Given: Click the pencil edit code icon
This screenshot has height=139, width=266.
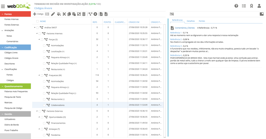Looking at the screenshot, I should (x=53, y=14).
